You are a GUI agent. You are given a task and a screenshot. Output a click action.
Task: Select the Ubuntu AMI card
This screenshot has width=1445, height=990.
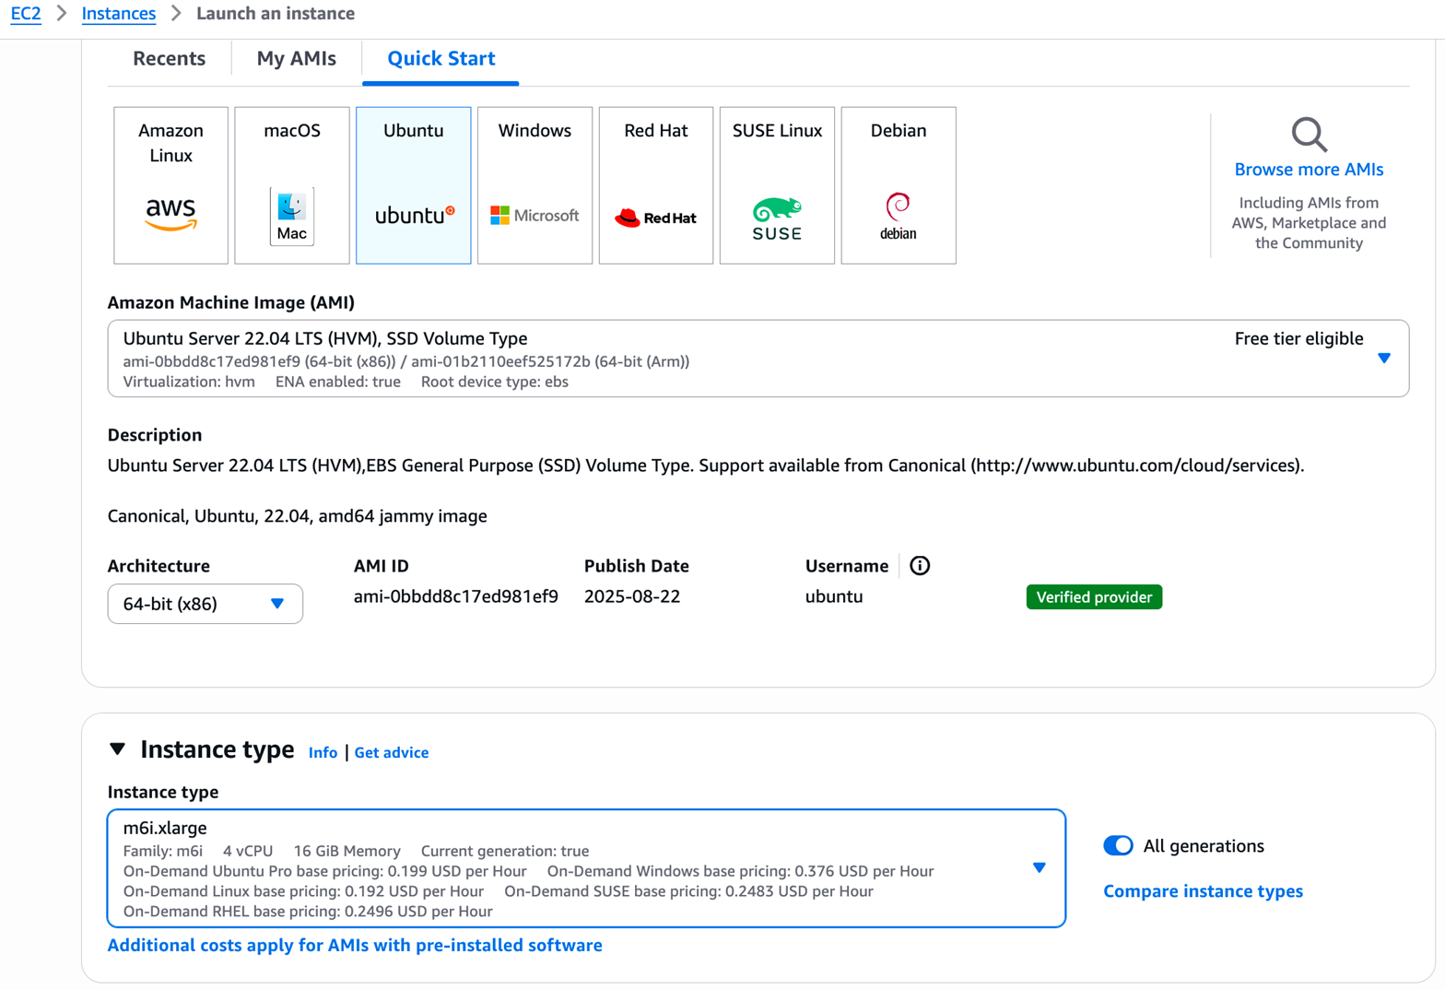tap(414, 185)
